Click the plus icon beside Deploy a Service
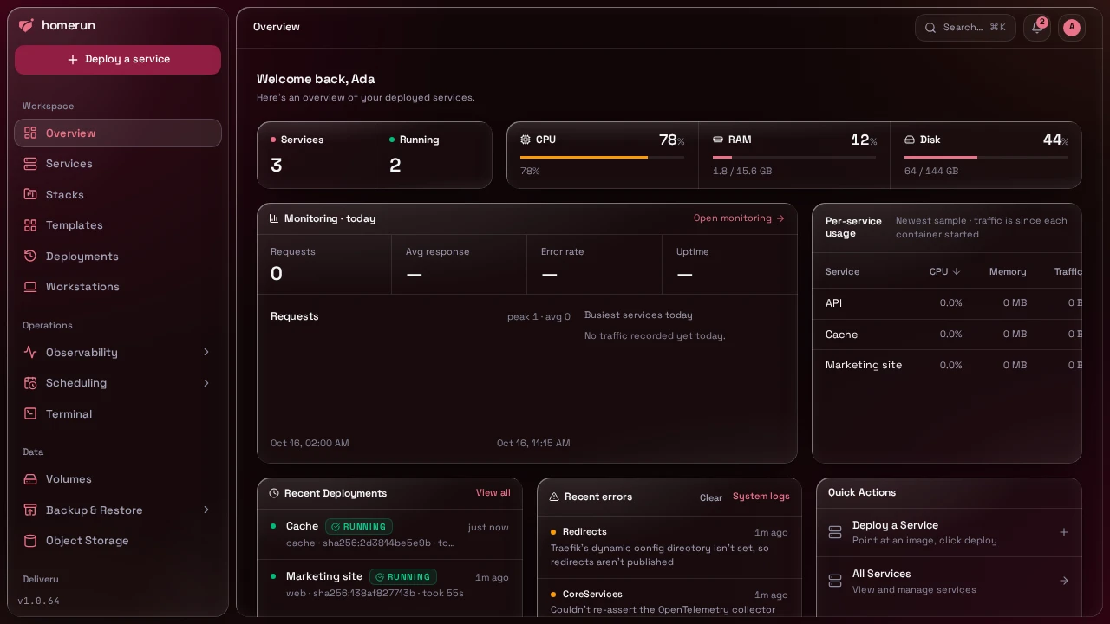 click(x=1064, y=532)
